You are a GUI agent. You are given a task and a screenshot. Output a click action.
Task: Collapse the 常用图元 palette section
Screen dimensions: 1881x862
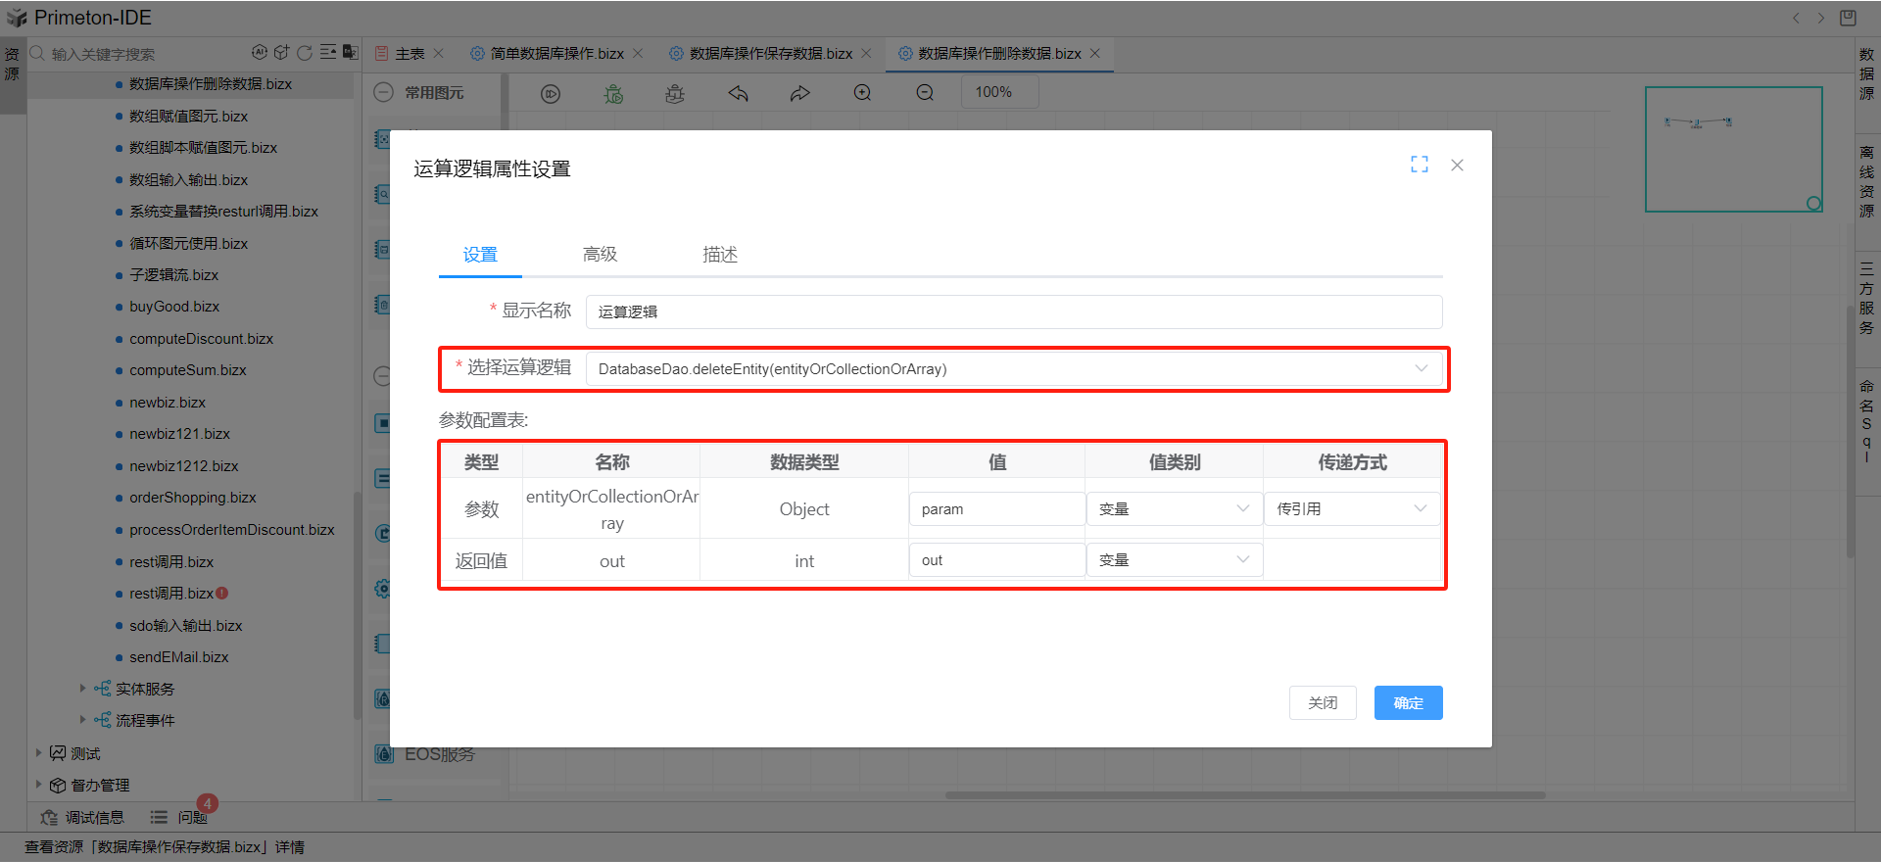tap(384, 93)
